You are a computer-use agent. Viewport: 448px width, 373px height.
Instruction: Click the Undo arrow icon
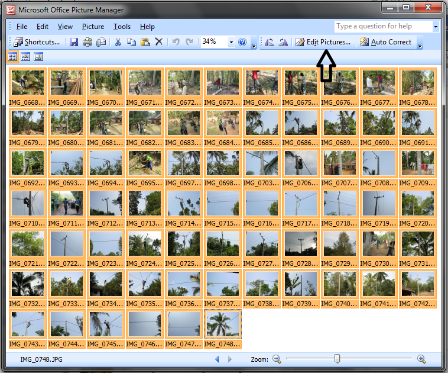click(x=176, y=42)
